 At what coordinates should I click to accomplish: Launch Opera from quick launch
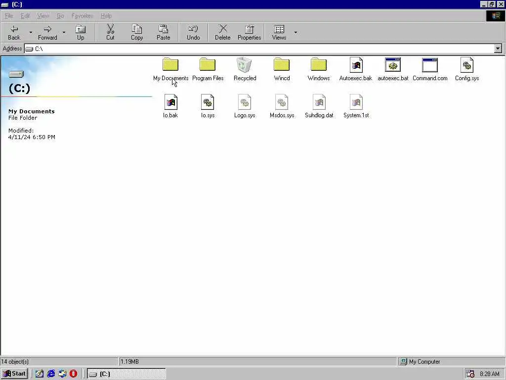pos(73,374)
